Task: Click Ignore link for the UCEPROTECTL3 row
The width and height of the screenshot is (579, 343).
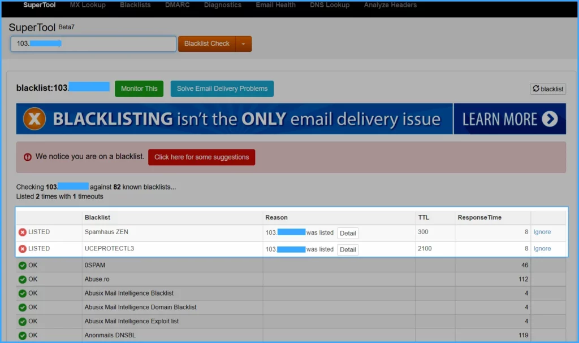Action: 542,249
